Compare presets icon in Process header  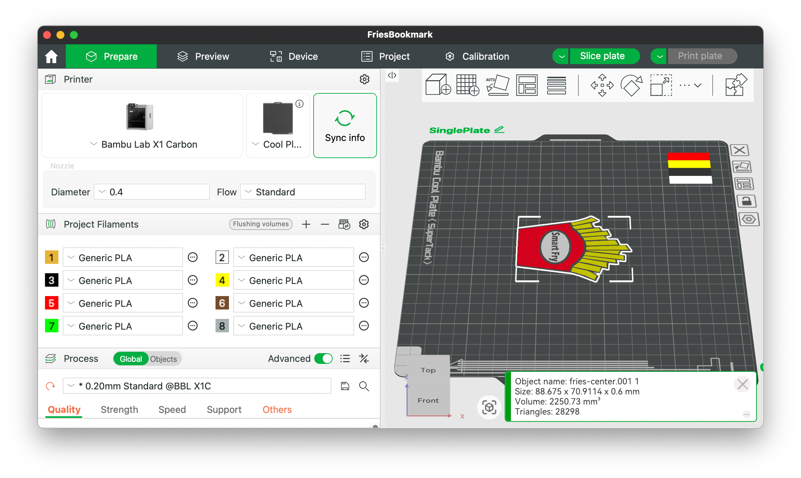[364, 358]
